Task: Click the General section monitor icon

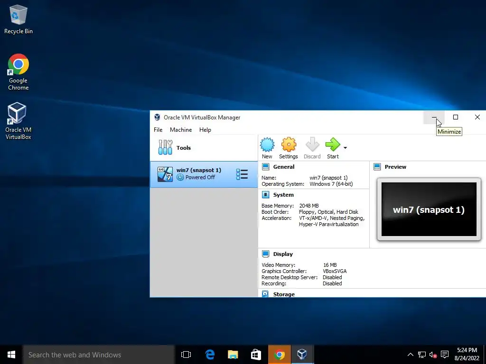Action: tap(266, 167)
